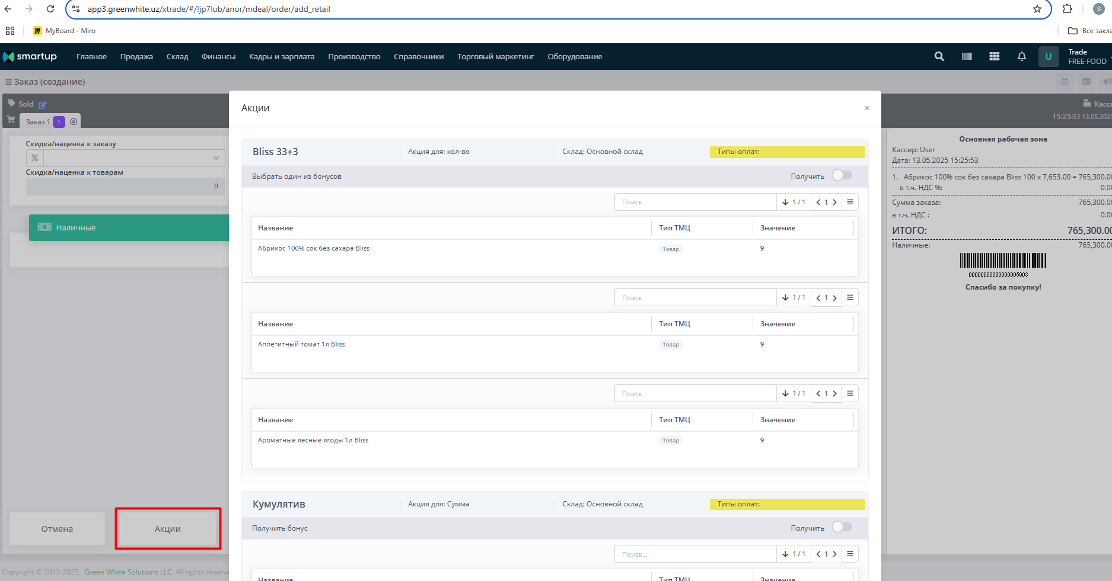This screenshot has height=581, width=1112.
Task: Open Кадры и зарплата menu
Action: tap(282, 56)
